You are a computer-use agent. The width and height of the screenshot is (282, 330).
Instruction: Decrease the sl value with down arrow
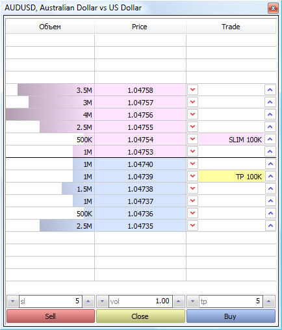[x=13, y=301]
